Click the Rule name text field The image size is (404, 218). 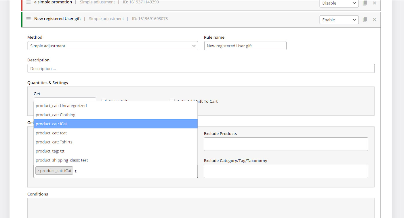click(245, 46)
